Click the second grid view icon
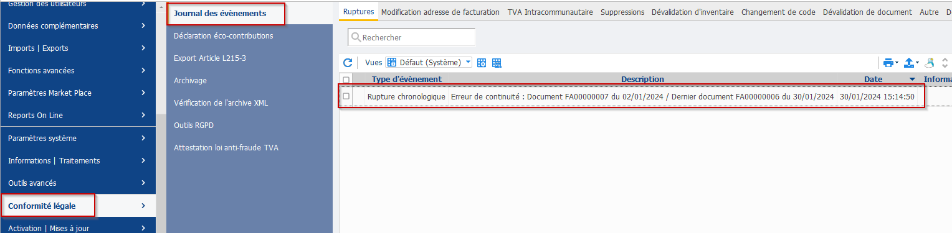This screenshot has width=952, height=233. click(497, 63)
